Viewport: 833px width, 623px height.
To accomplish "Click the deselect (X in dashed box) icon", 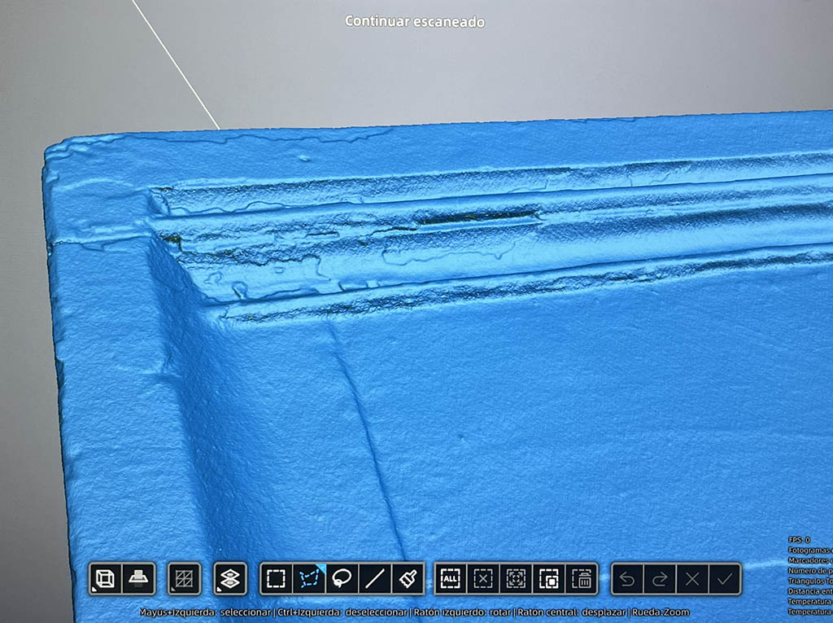I will click(x=483, y=578).
